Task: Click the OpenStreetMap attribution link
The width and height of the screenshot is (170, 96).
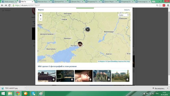Action: (x=112, y=62)
